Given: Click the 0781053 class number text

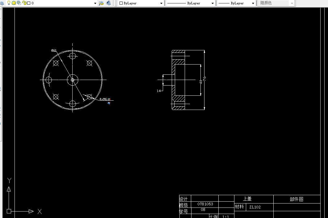Looking at the screenshot, I should click(x=205, y=204).
